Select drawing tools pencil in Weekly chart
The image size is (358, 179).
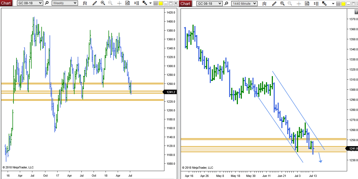95,3
